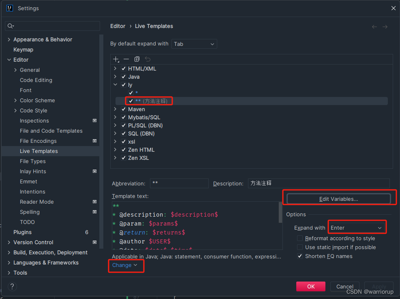Toggle the Java template group checkbox
Viewport: 400px width, 299px height.
(124, 77)
